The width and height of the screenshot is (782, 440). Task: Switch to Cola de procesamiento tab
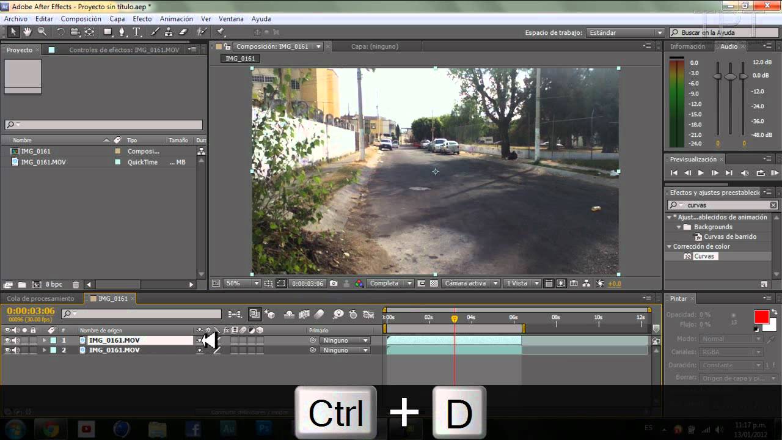40,299
